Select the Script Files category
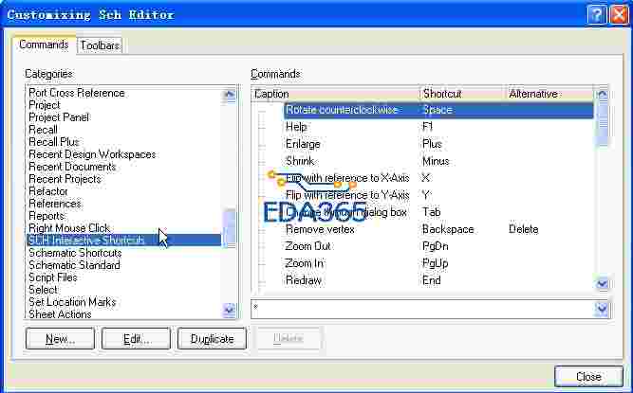Image resolution: width=633 pixels, height=393 pixels. tap(53, 277)
